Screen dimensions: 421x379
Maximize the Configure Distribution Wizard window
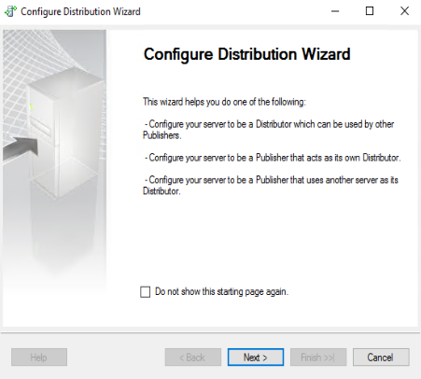tap(370, 11)
